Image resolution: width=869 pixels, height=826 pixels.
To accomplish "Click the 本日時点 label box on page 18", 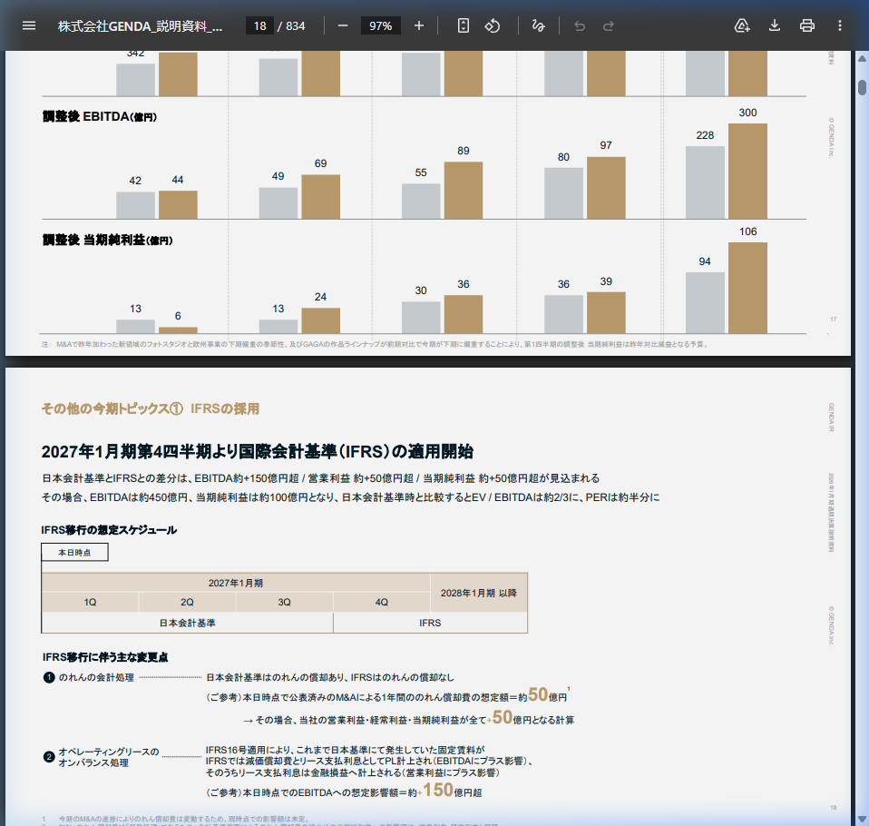I will point(73,551).
